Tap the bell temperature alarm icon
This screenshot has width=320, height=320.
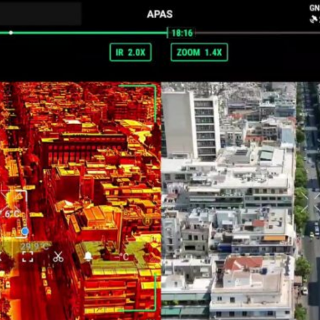88,257
